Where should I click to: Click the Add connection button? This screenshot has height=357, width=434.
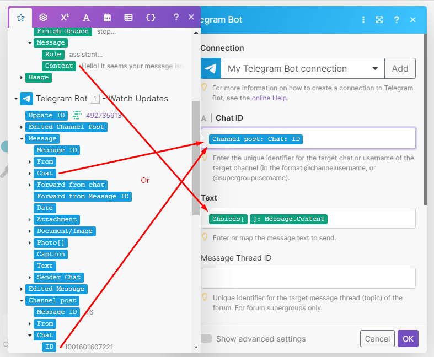point(400,69)
